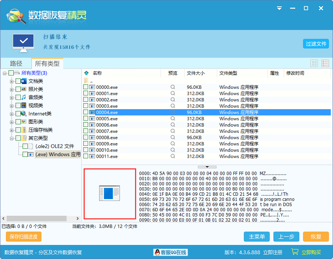Go up one folder with arrow icon
Image resolution: width=333 pixels, height=259 pixels.
point(86,73)
